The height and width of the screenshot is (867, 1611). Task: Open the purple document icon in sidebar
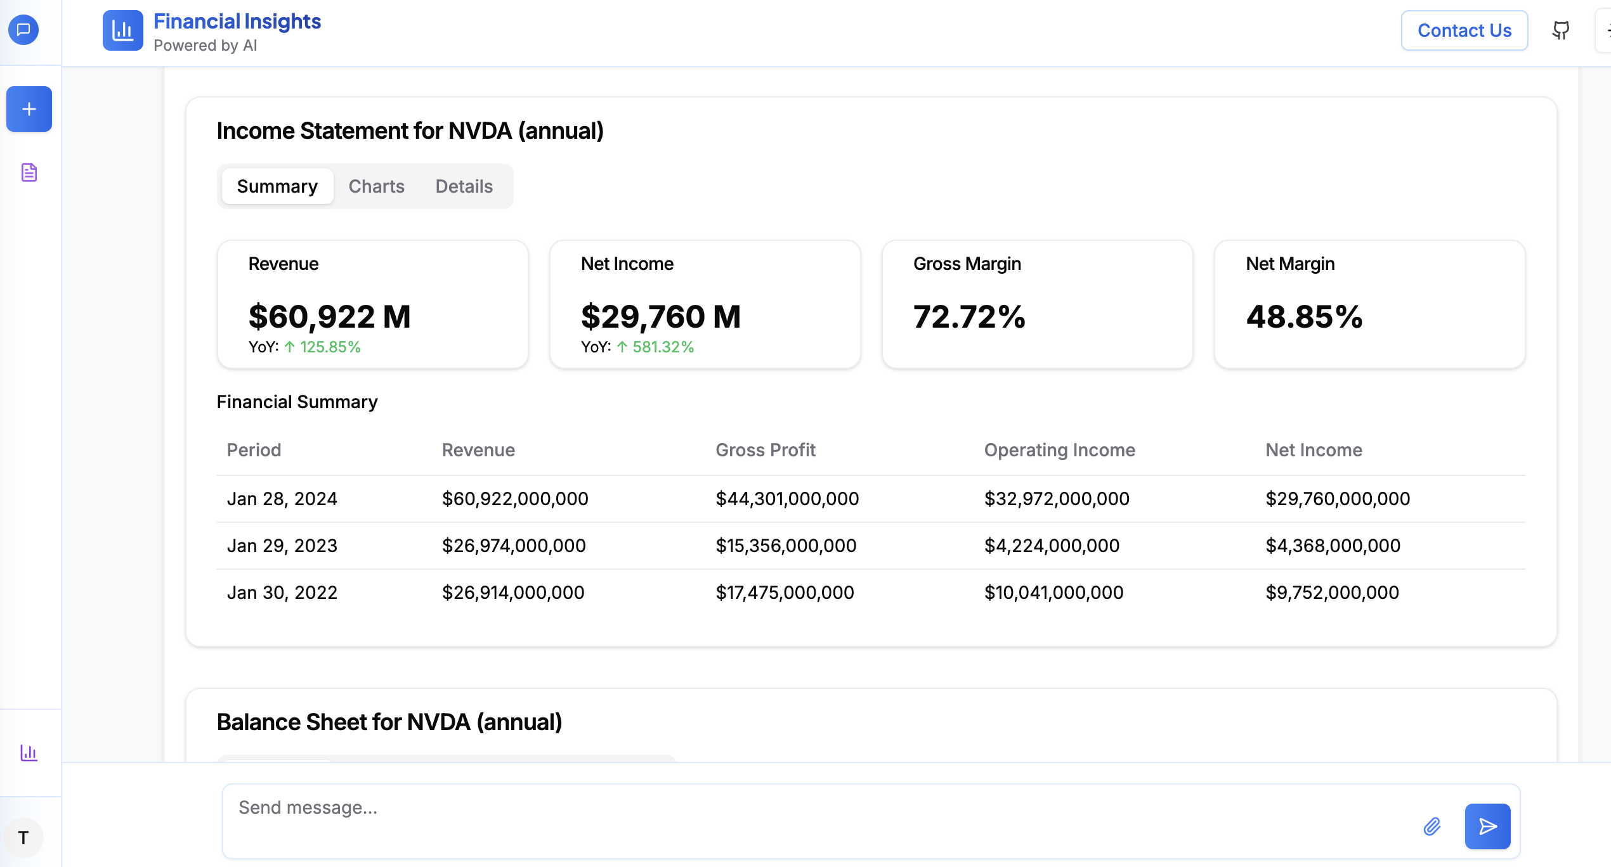coord(29,172)
